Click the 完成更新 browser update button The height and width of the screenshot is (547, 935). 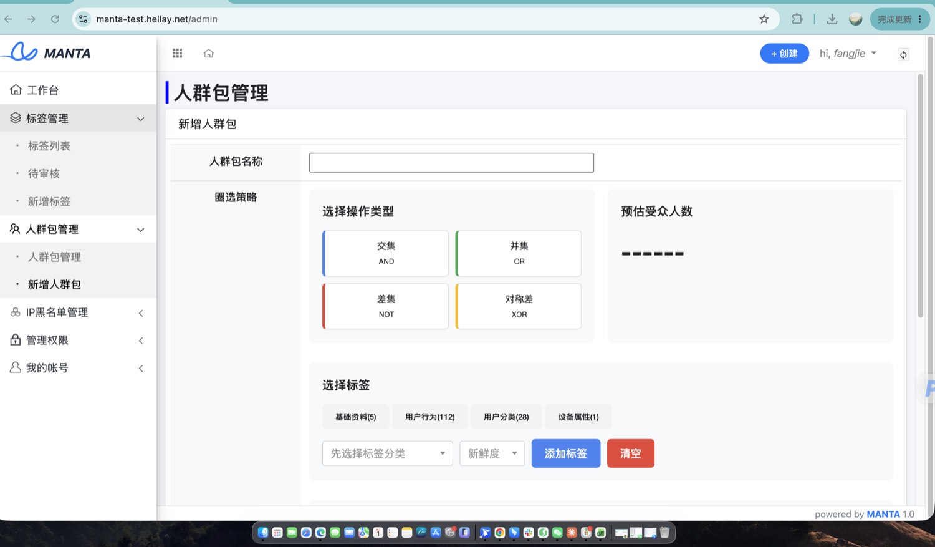[x=899, y=19]
